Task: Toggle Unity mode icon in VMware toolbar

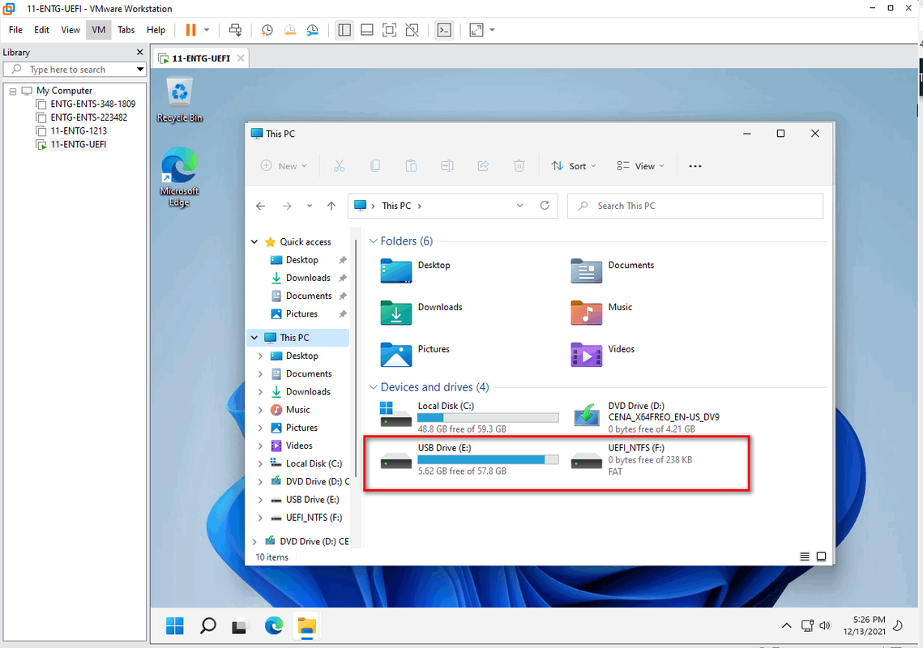Action: click(x=412, y=30)
